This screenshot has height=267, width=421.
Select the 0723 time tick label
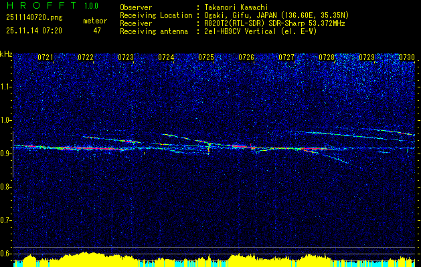pos(126,57)
